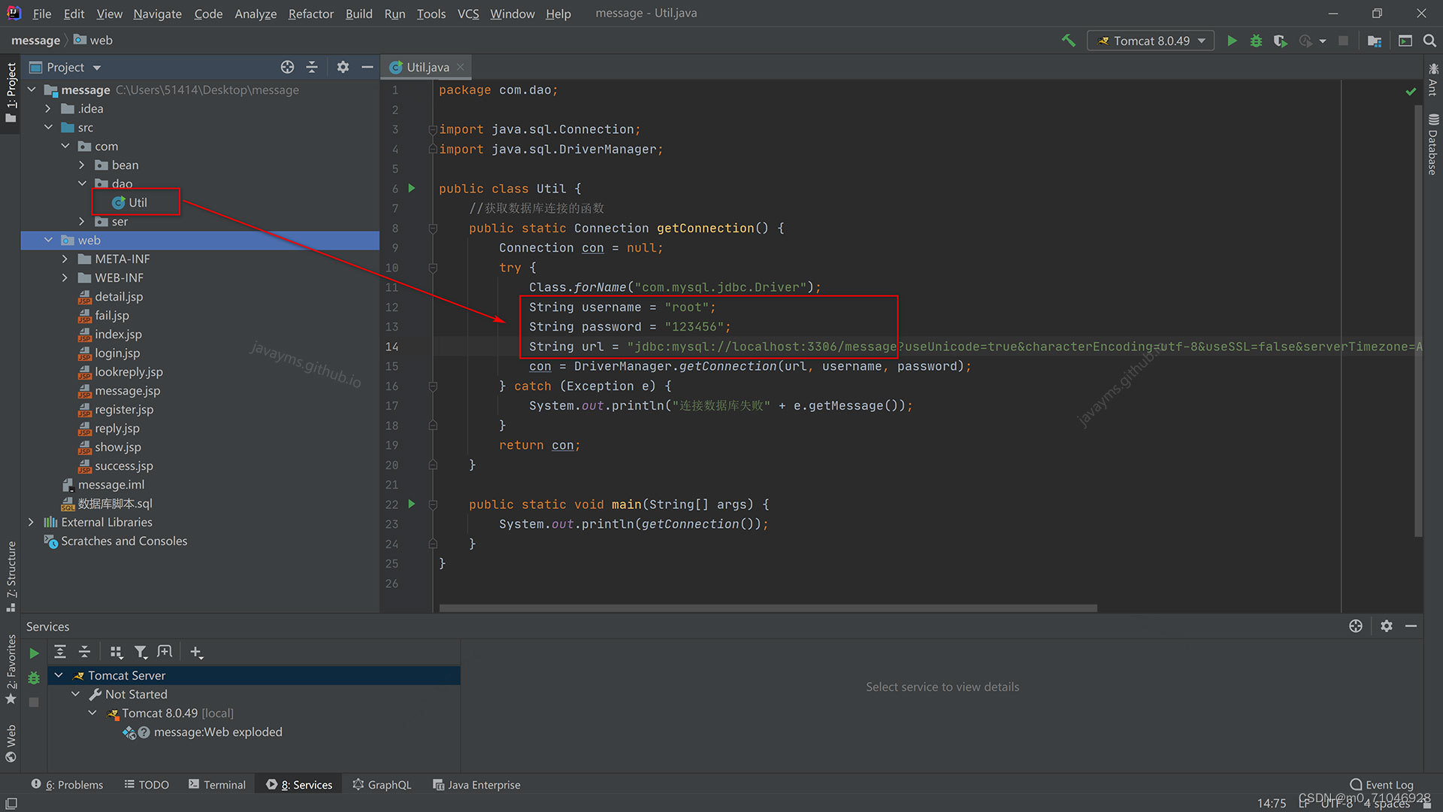Collapse the web tree node
This screenshot has width=1443, height=812.
coord(48,240)
